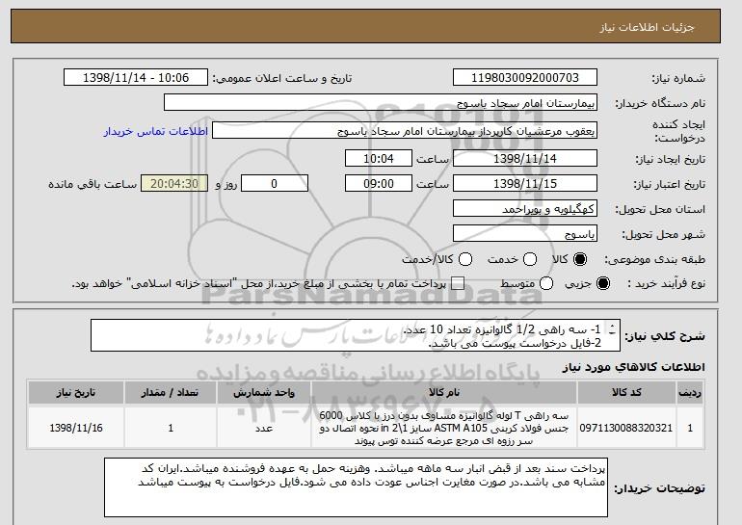This screenshot has width=742, height=525.
Task: Click the نام کالا column header
Action: 444,393
